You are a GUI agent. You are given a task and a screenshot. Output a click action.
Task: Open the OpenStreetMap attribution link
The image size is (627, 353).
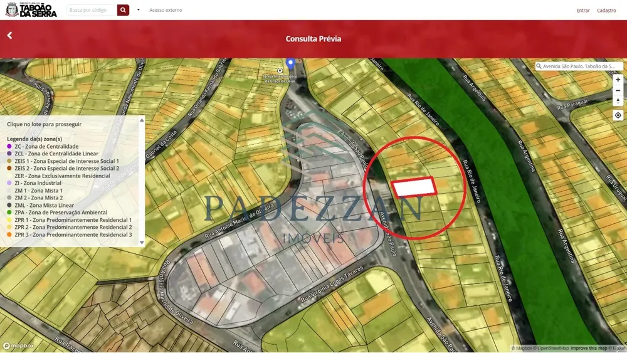pos(552,348)
